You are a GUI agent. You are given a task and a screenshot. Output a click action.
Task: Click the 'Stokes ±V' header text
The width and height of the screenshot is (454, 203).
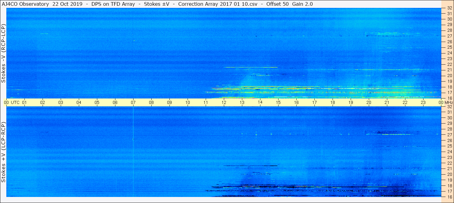click(x=156, y=4)
